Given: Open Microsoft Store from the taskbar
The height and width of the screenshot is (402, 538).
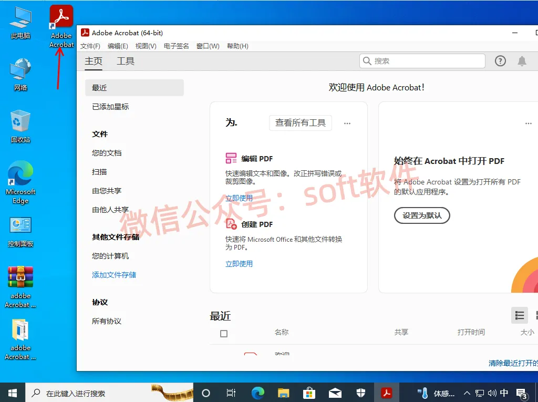Looking at the screenshot, I should click(x=309, y=393).
